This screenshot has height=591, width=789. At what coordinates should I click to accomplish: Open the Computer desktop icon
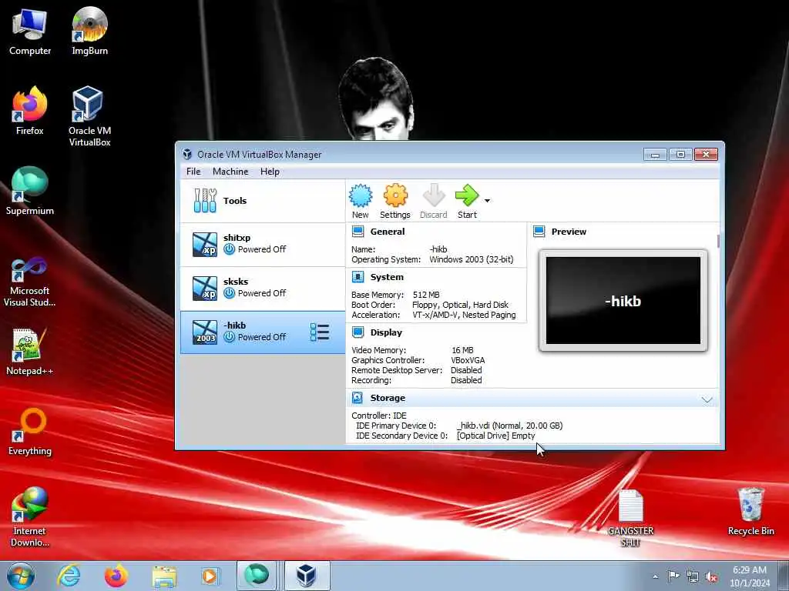(x=30, y=31)
